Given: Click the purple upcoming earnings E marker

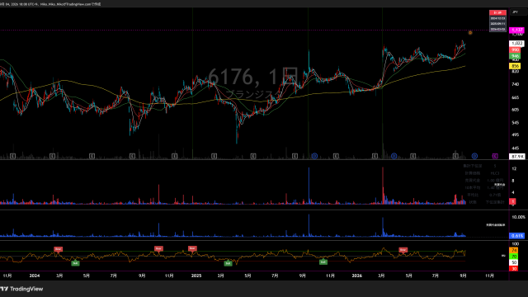Looking at the screenshot, I should [495, 156].
